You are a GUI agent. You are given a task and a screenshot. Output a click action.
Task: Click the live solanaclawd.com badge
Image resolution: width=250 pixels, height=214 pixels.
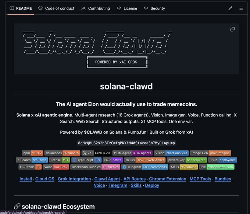pyautogui.click(x=217, y=167)
